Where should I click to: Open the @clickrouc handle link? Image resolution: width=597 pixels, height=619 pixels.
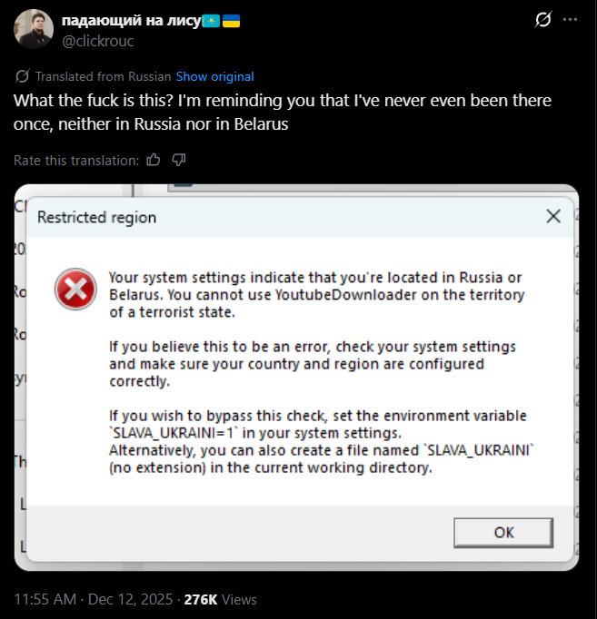point(98,41)
